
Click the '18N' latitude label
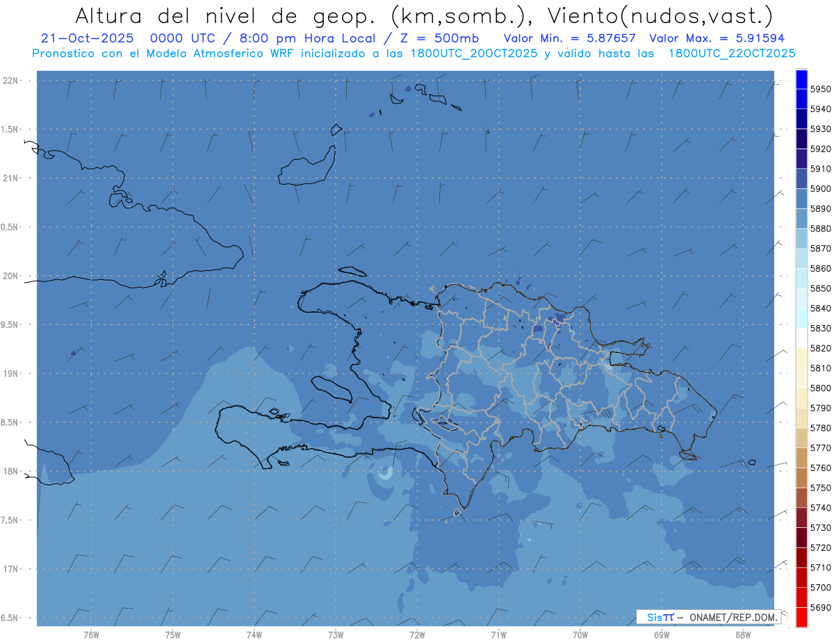10,472
